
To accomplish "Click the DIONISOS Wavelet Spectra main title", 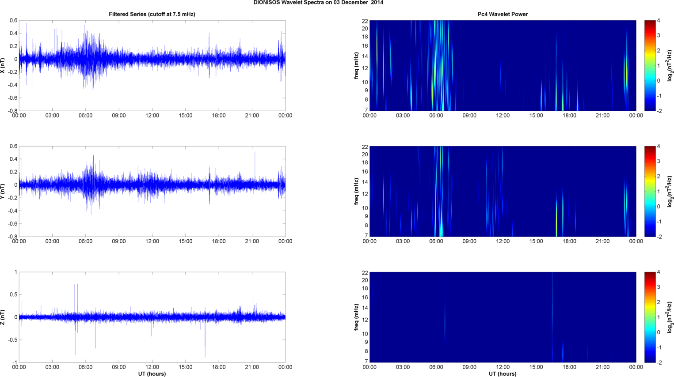I will pos(318,3).
